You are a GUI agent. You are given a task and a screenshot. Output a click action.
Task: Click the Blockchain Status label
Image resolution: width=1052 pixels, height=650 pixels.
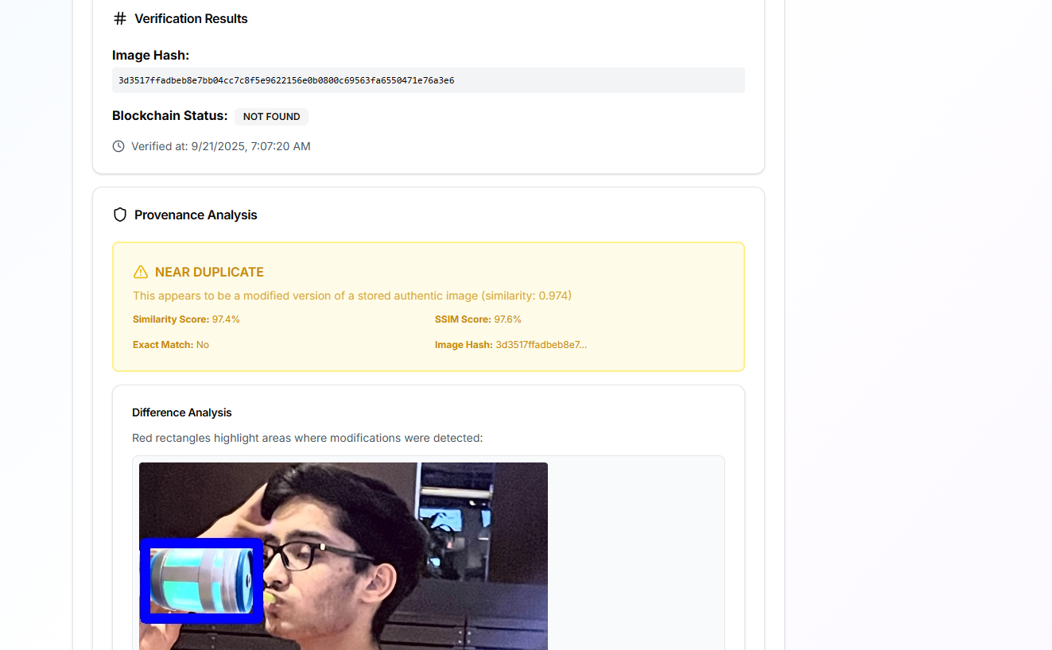[170, 116]
